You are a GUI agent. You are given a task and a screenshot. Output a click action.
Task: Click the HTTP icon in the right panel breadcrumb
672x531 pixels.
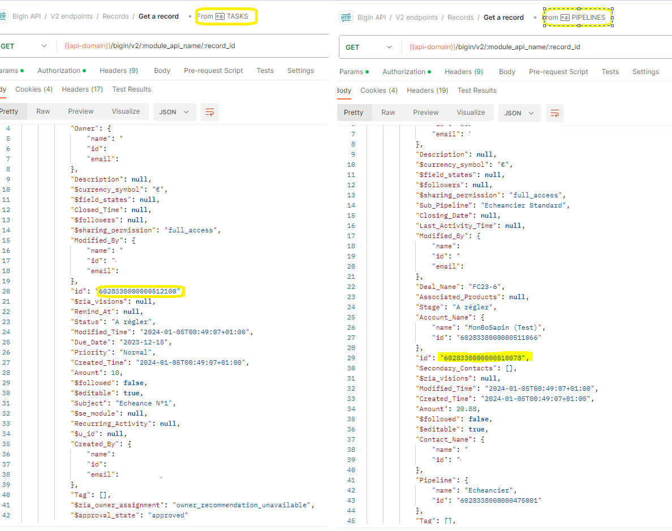346,18
